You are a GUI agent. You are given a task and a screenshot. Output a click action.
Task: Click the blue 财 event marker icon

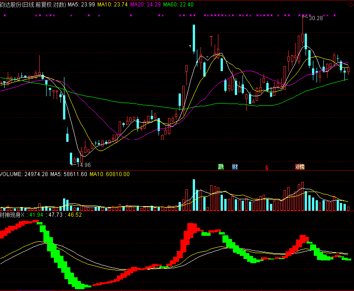click(235, 167)
